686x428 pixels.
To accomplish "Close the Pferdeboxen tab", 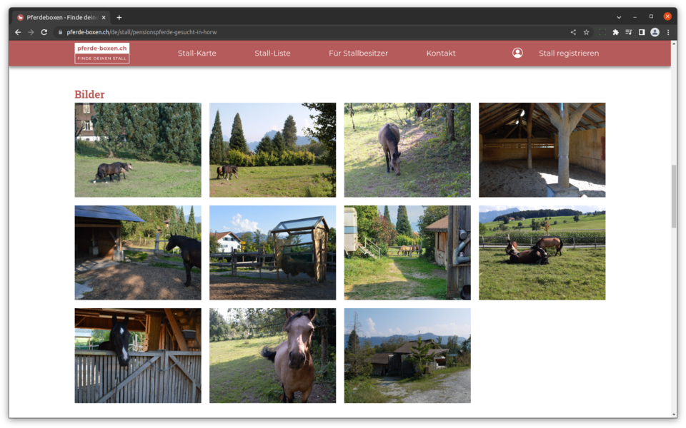I will [x=104, y=17].
